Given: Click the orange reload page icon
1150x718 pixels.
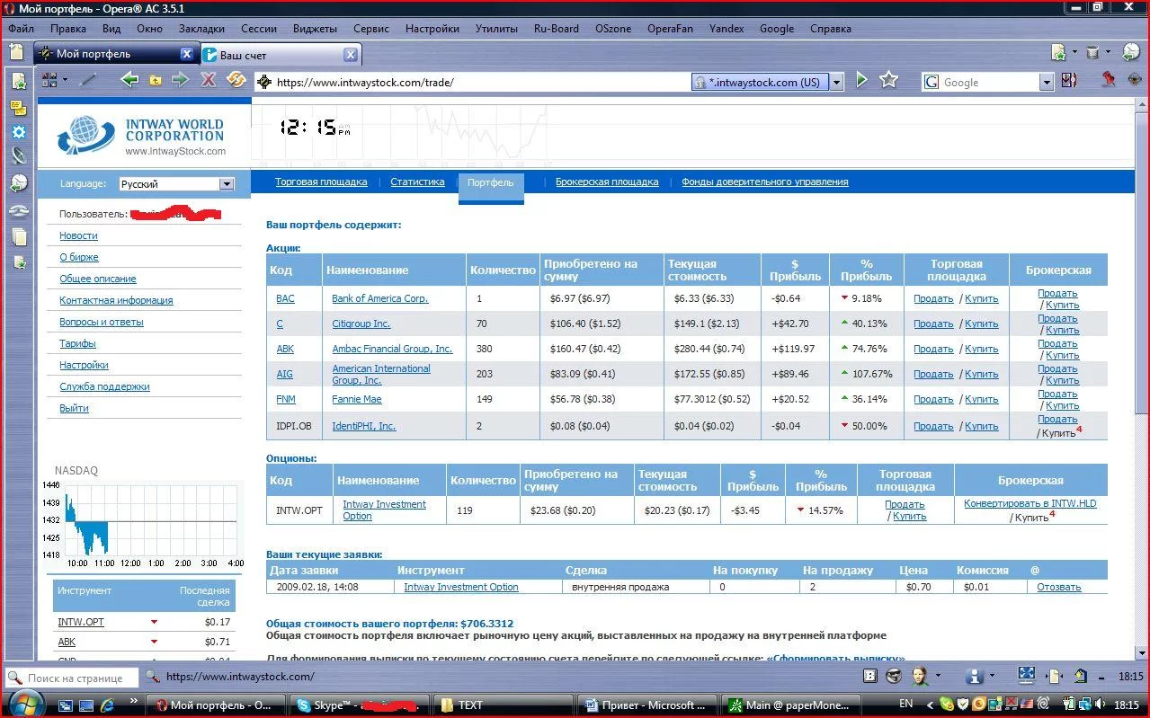Looking at the screenshot, I should [236, 81].
